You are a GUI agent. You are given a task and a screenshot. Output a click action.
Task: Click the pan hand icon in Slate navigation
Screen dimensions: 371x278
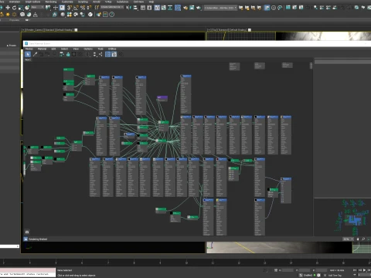pos(358,239)
